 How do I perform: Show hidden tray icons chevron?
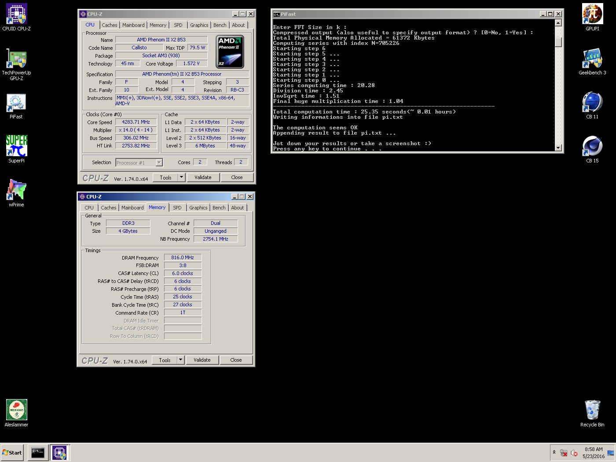tap(554, 452)
